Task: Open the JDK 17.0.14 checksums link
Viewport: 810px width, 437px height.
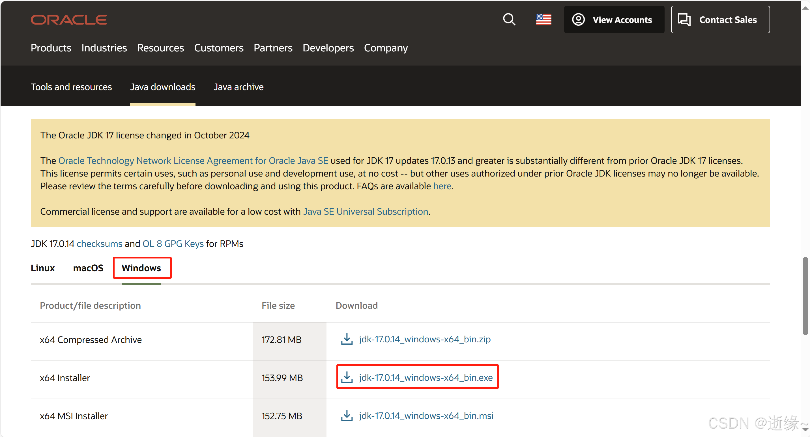Action: coord(99,243)
